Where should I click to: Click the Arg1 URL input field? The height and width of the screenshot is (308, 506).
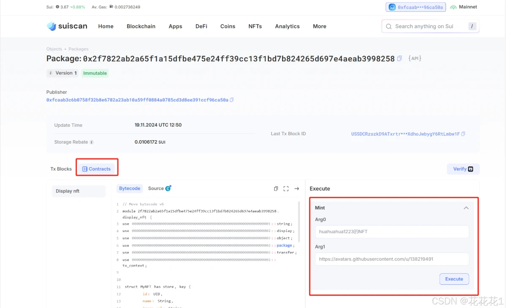[392, 259]
